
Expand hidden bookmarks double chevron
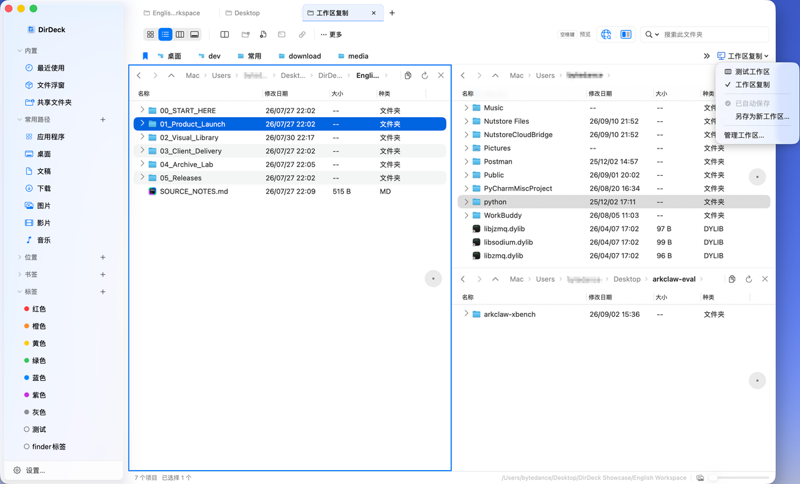point(707,56)
